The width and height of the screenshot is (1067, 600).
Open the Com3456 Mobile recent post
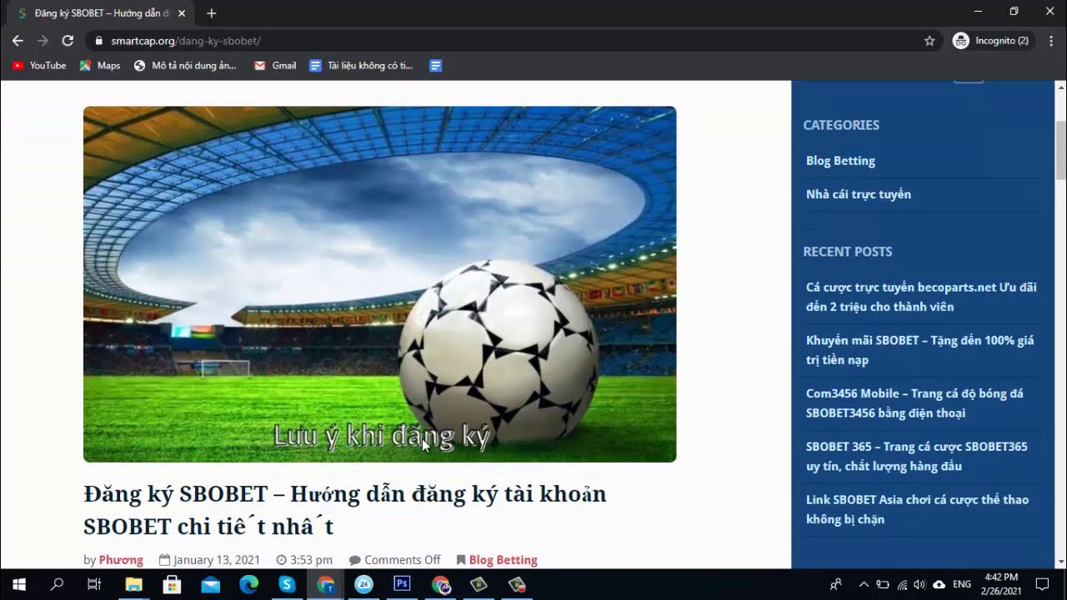[914, 403]
